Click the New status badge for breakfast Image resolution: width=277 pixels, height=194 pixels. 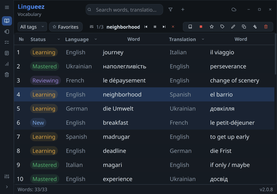coord(38,123)
